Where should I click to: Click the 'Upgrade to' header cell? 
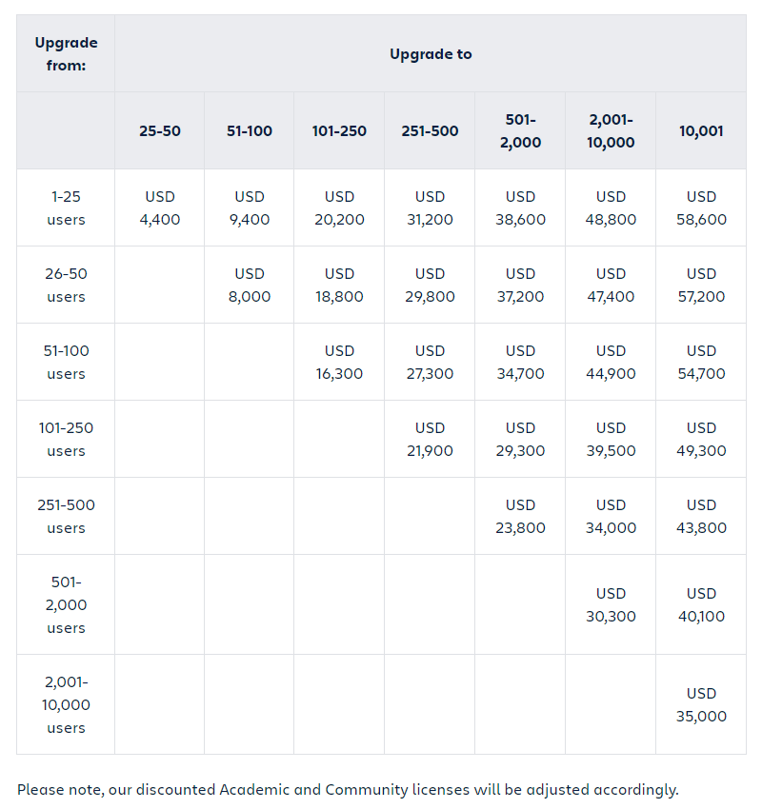[x=430, y=53]
